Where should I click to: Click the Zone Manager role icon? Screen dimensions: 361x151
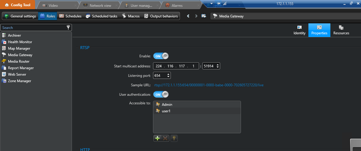click(4, 81)
